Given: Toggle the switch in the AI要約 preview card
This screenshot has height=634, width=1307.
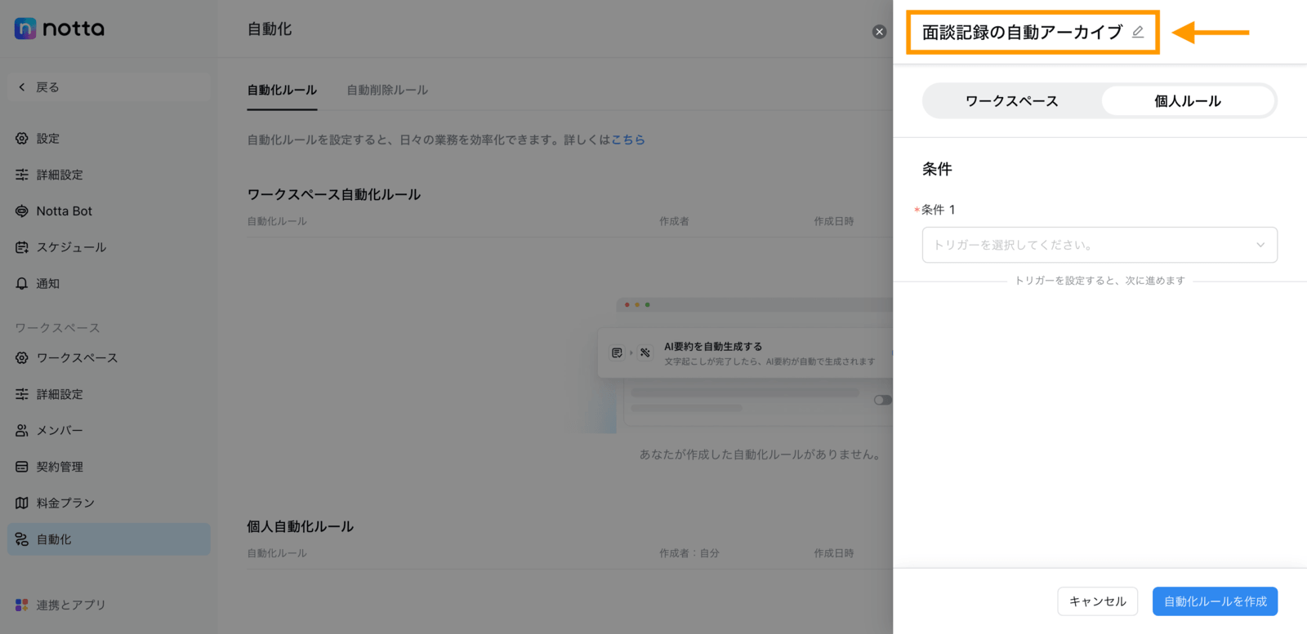Looking at the screenshot, I should [x=882, y=400].
